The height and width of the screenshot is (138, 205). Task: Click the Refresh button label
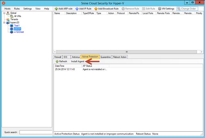point(63,61)
